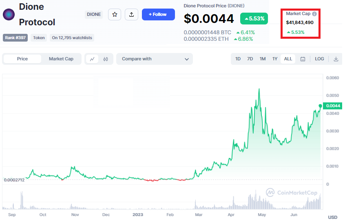
Task: Open the calendar date range icon
Action: coord(303,59)
